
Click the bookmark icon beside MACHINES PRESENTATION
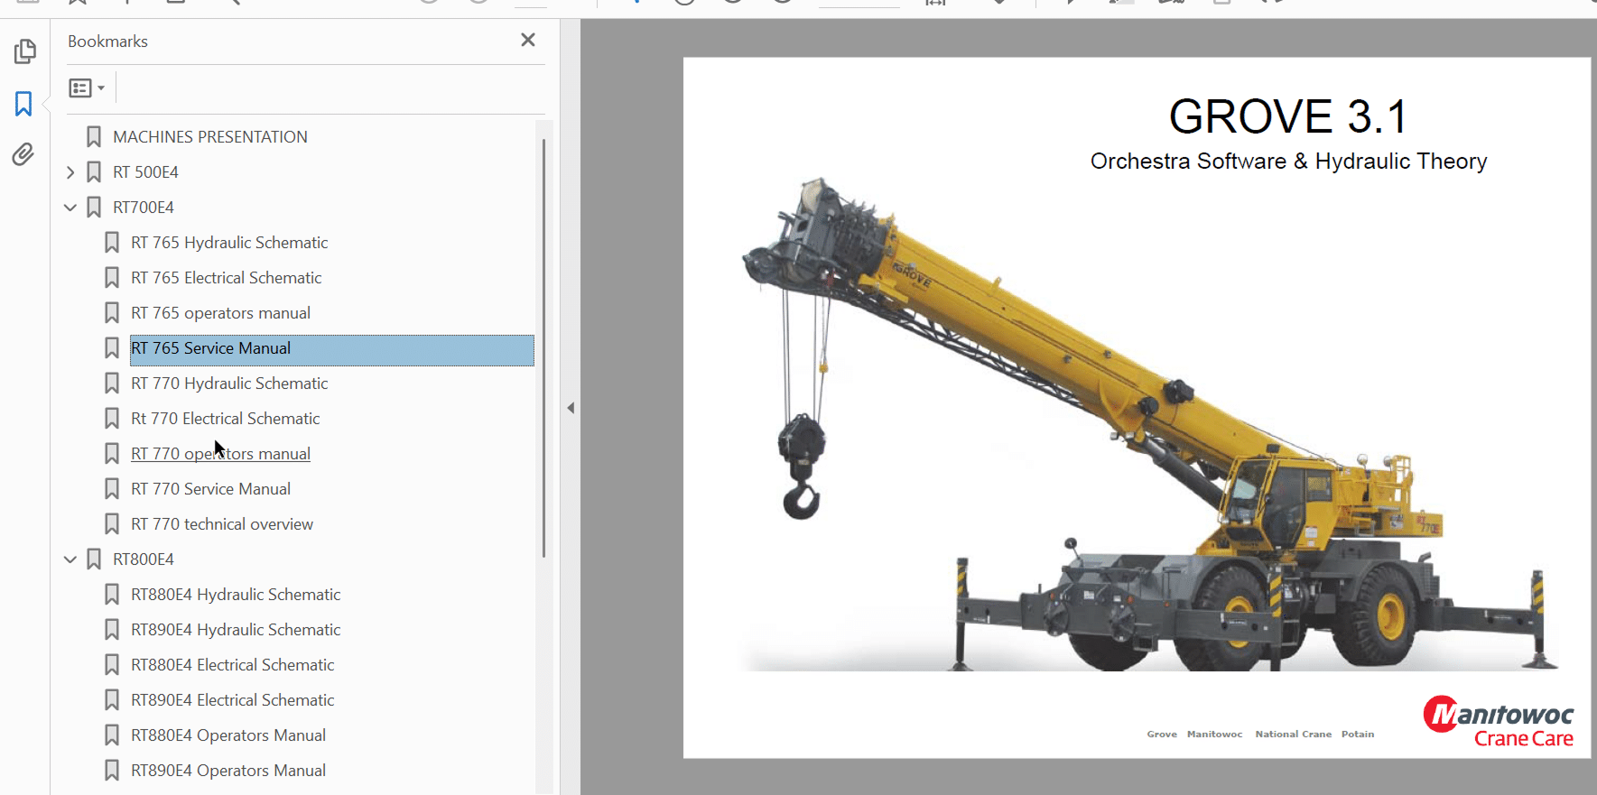94,137
